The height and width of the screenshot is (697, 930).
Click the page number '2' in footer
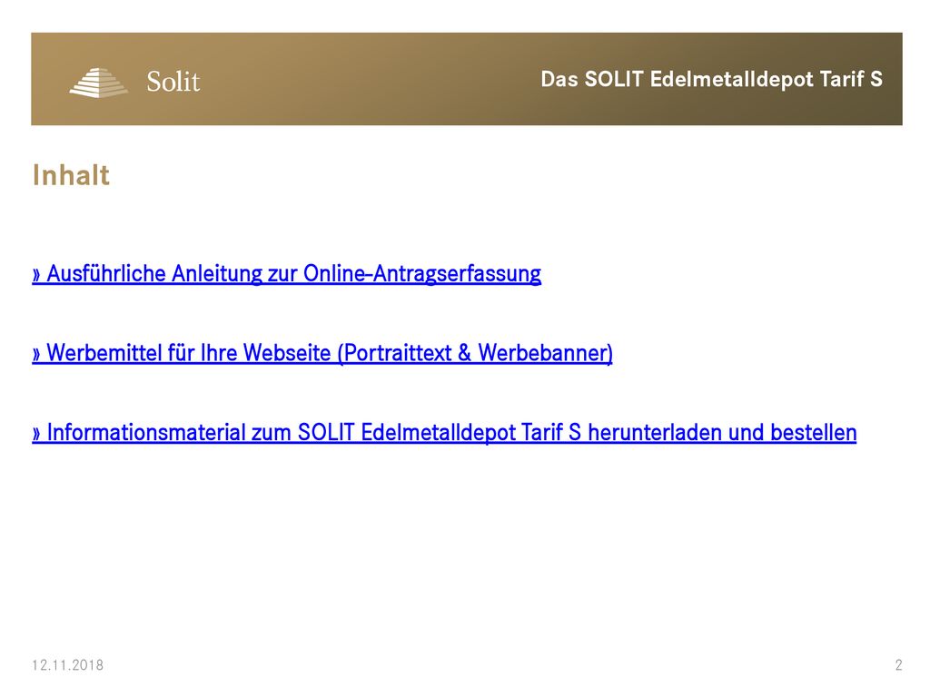click(x=898, y=665)
